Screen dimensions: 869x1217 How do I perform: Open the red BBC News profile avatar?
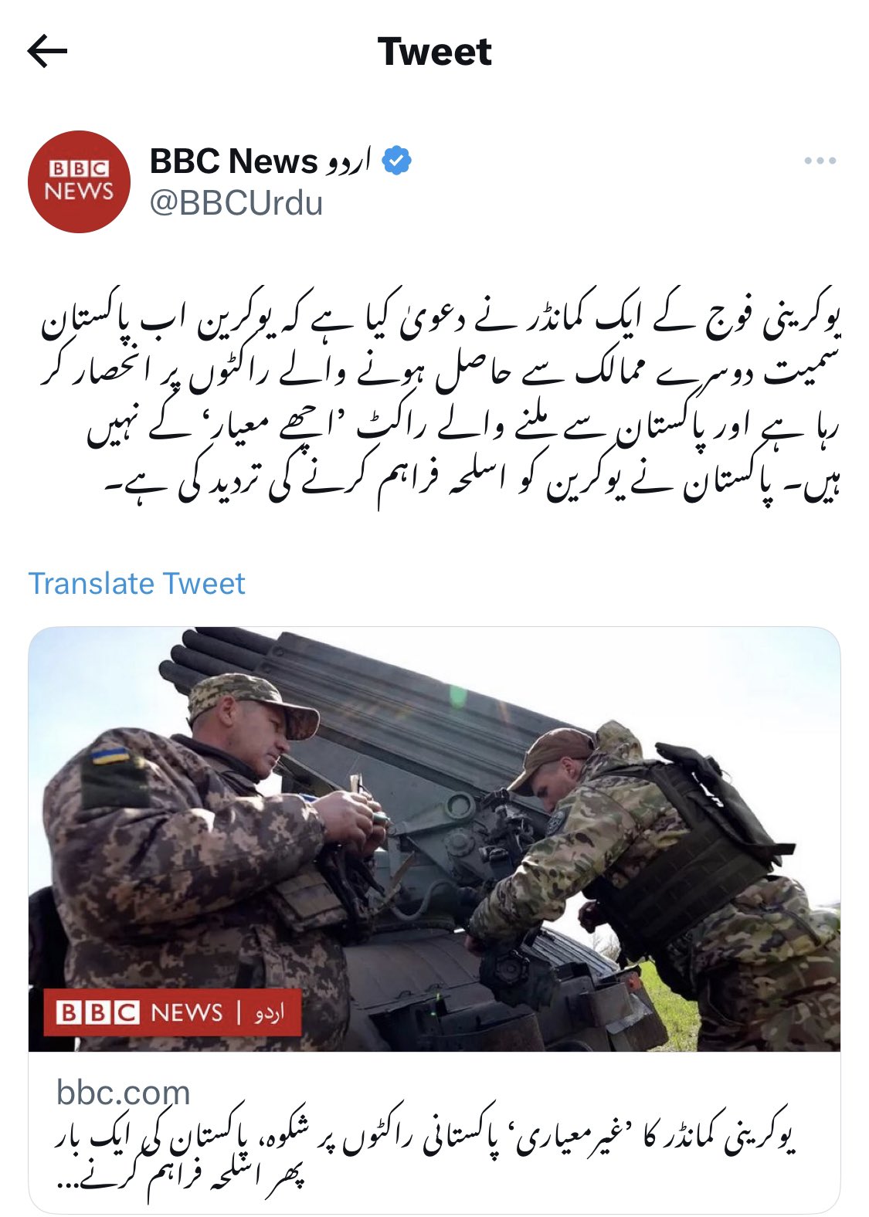79,181
